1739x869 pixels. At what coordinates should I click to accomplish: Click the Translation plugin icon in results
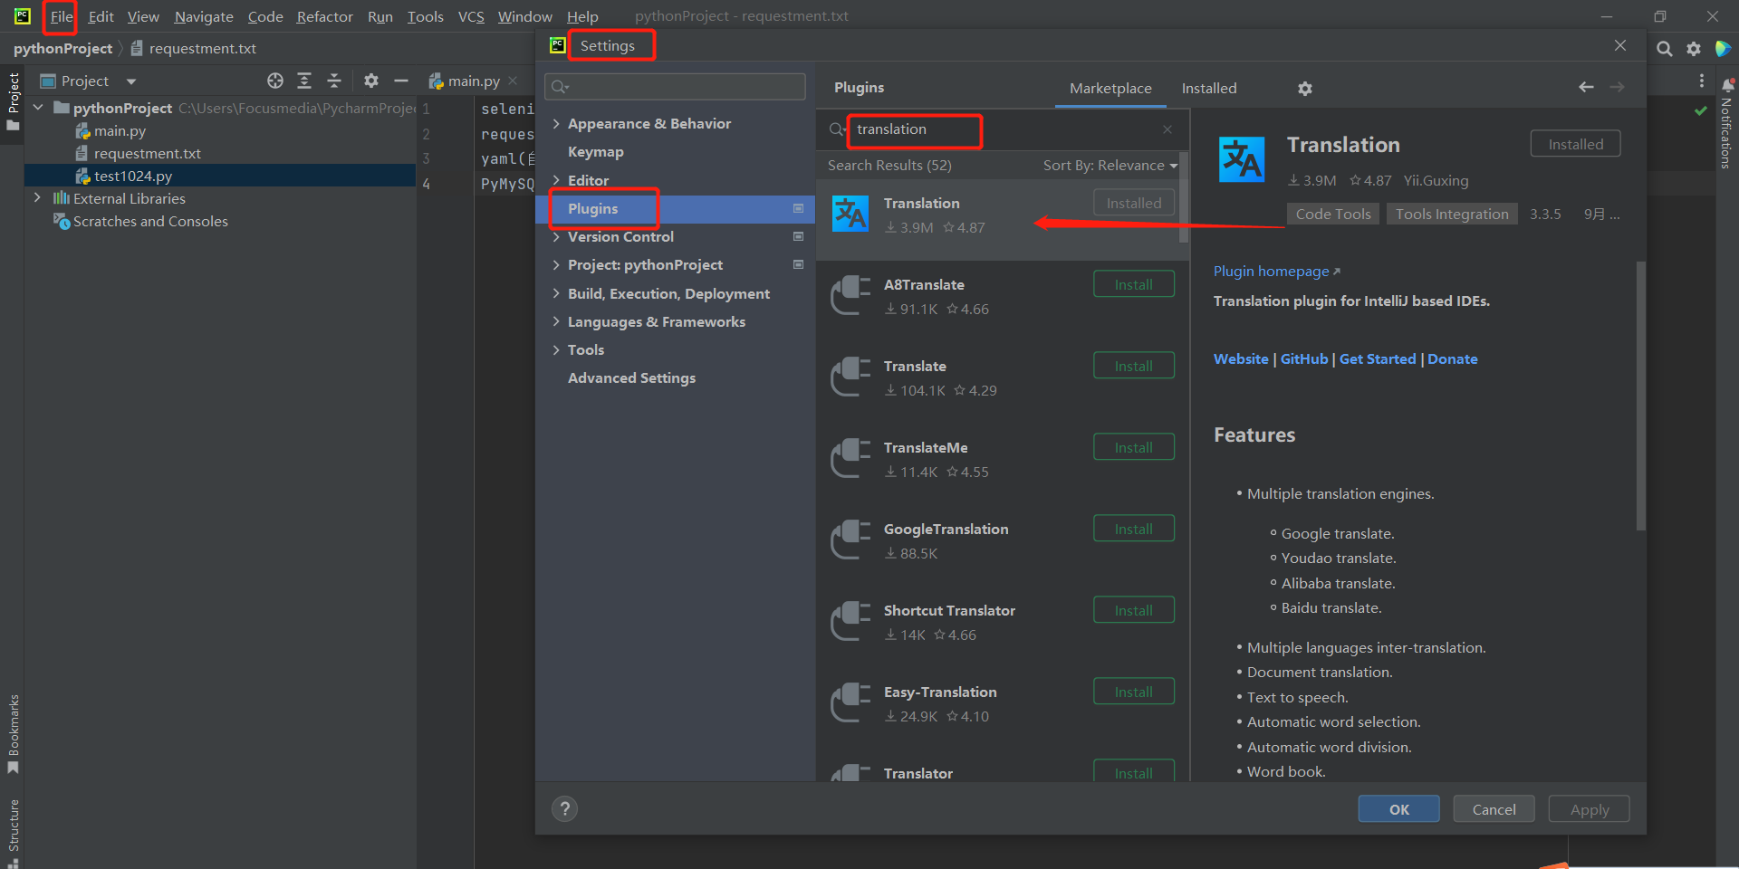coord(850,214)
